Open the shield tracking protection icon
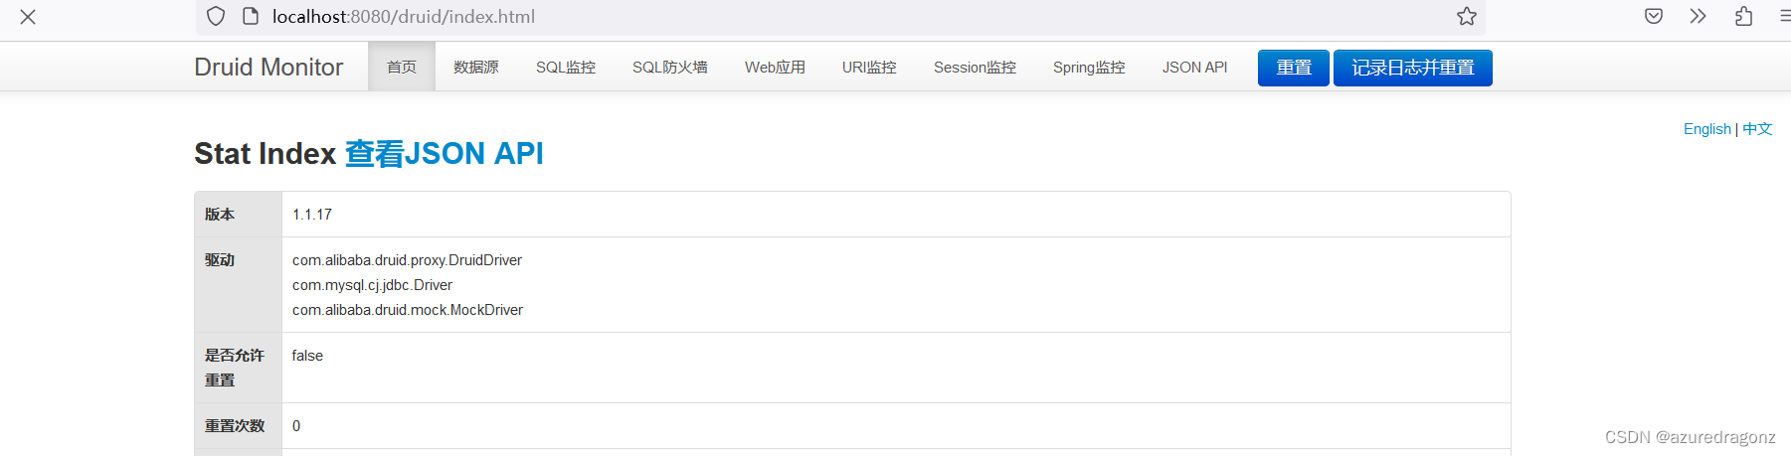The height and width of the screenshot is (456, 1791). [x=216, y=16]
